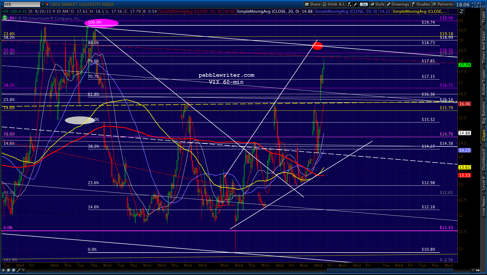Click the $10.89 Fibonacci level label
Screen dimensions: 487x275
coord(428,249)
